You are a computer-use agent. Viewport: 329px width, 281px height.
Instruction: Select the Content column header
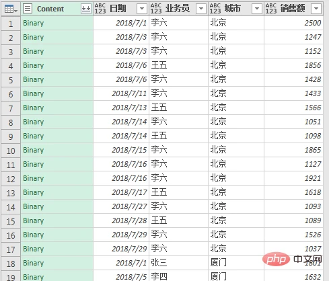tap(57, 9)
